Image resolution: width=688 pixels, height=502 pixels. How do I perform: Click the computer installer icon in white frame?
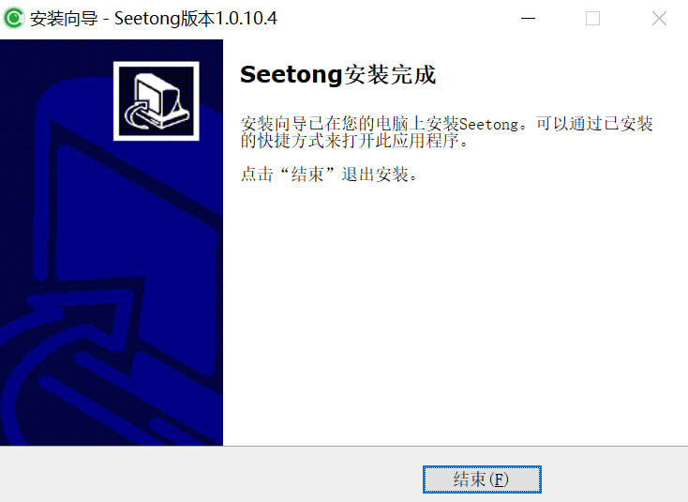tap(157, 101)
